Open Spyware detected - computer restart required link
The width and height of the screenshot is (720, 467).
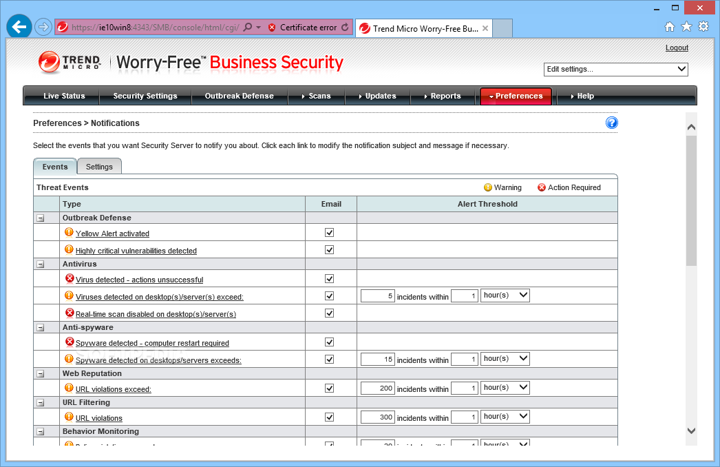[152, 343]
